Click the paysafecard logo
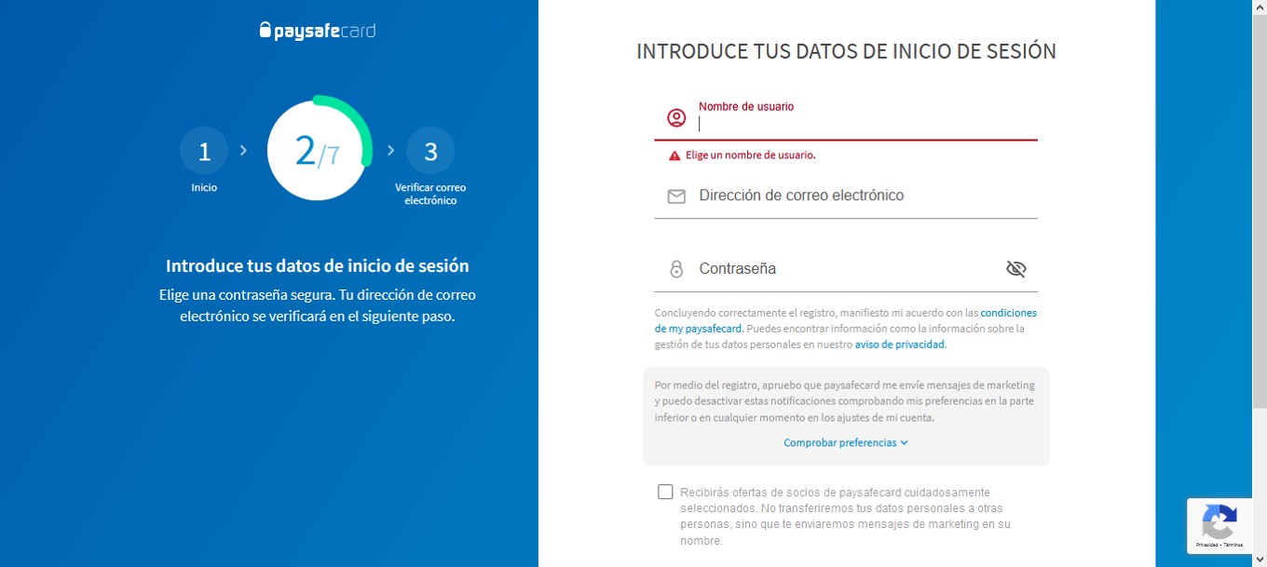Image resolution: width=1267 pixels, height=567 pixels. tap(318, 31)
